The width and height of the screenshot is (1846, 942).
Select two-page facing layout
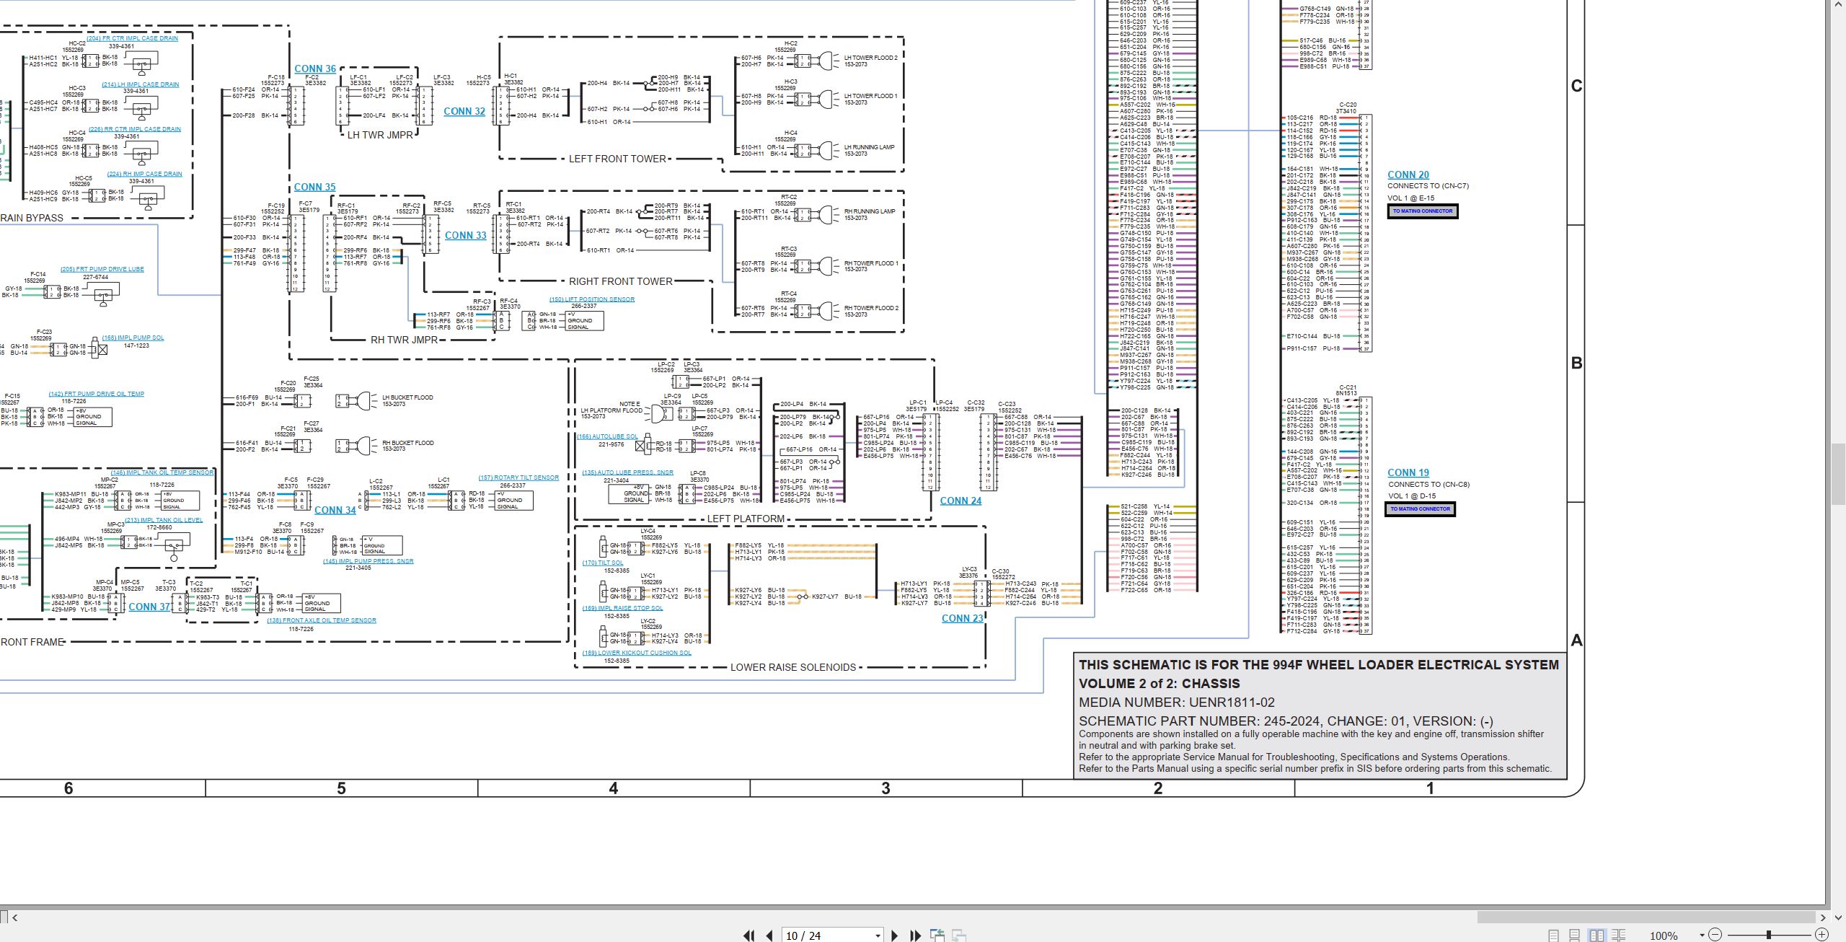pos(1597,936)
